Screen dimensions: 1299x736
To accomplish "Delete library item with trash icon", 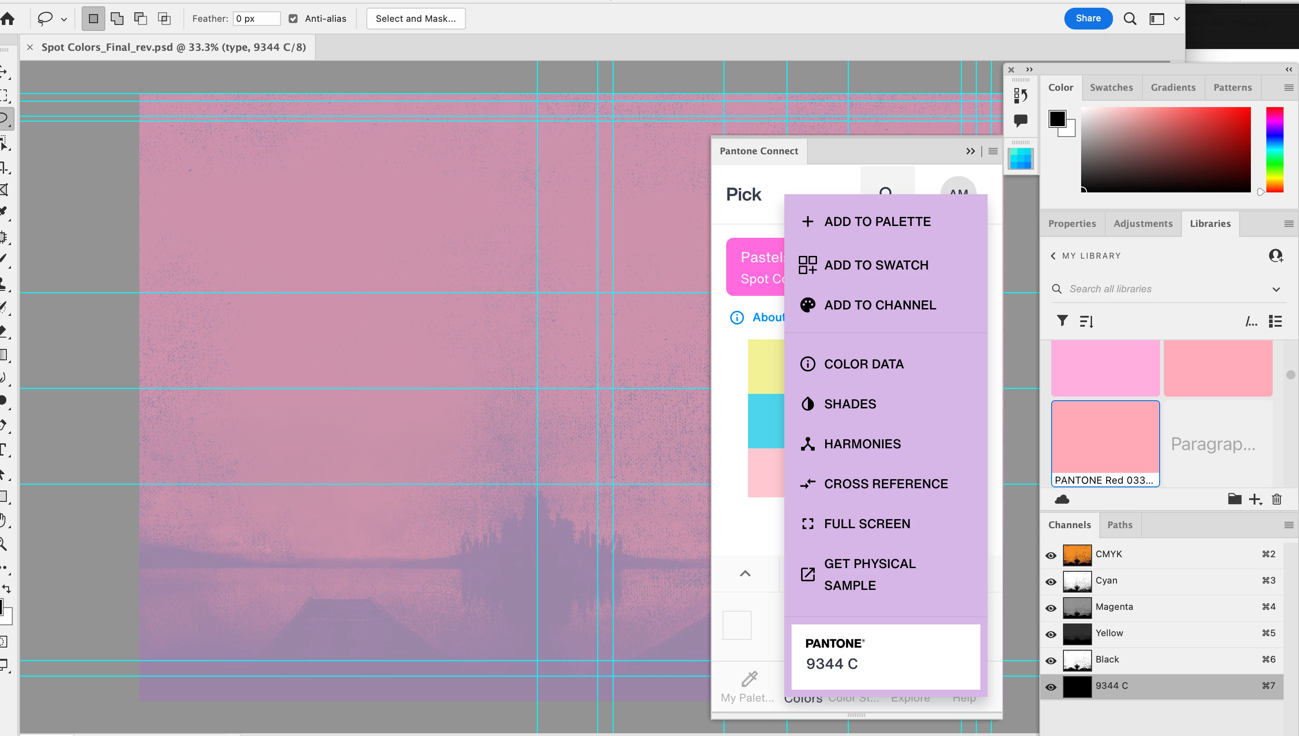I will pyautogui.click(x=1277, y=500).
